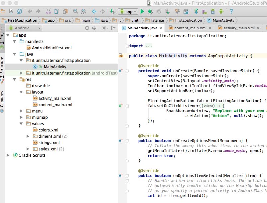Select AndroidManifest.xml in the project tree
Image resolution: width=267 pixels, height=203 pixels.
coord(51,48)
